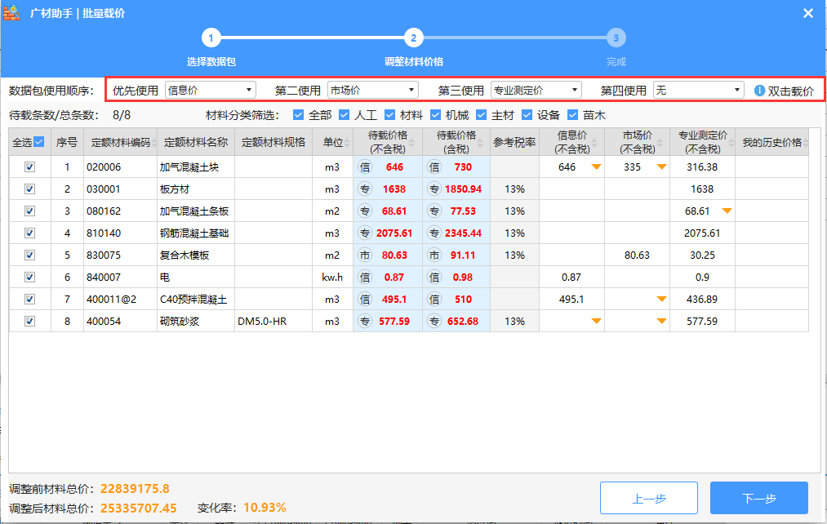The image size is (827, 524).
Task: Click the 上一步 previous step button
Action: [648, 498]
